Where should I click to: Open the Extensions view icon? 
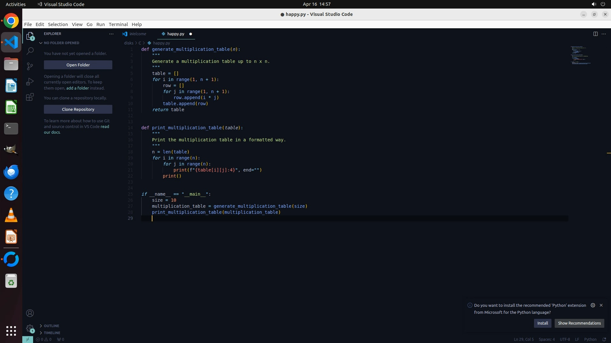pos(30,97)
